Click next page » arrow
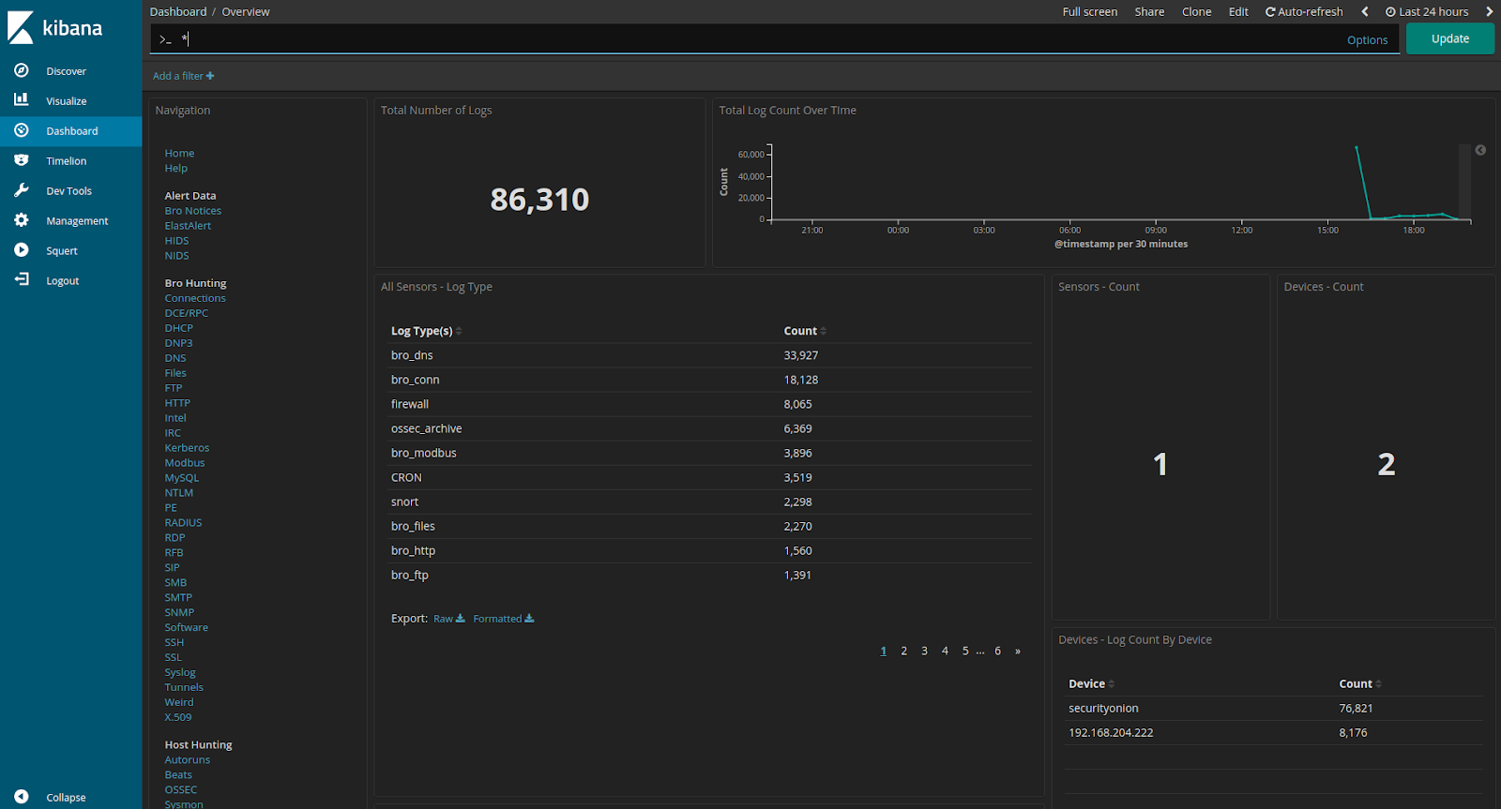 (x=1018, y=651)
